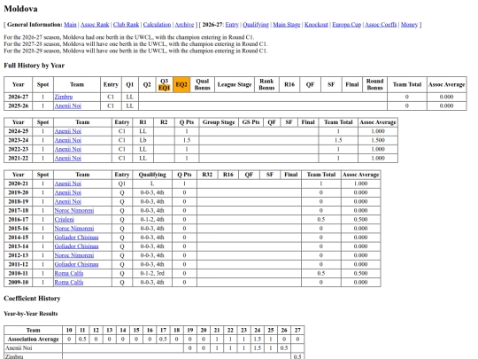Select the 1.500 Assoc Average value
This screenshot has width=478, height=359.
click(378, 140)
